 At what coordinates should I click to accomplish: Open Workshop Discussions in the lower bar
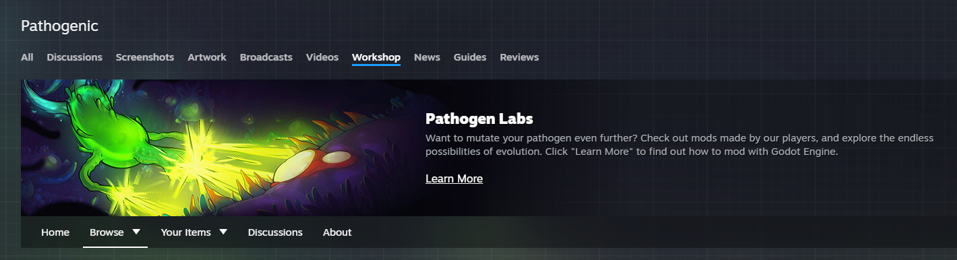click(x=275, y=232)
